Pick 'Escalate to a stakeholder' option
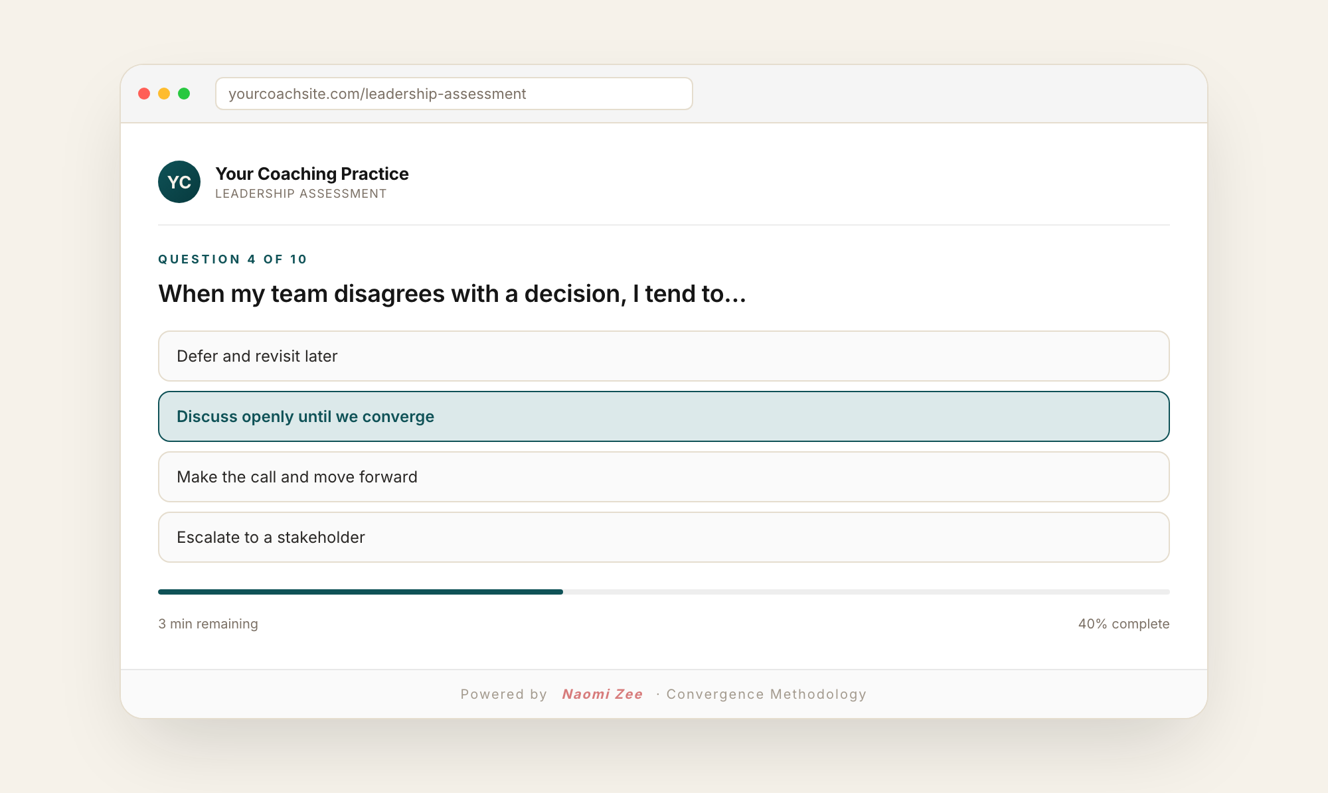Viewport: 1328px width, 793px height. pyautogui.click(x=663, y=538)
